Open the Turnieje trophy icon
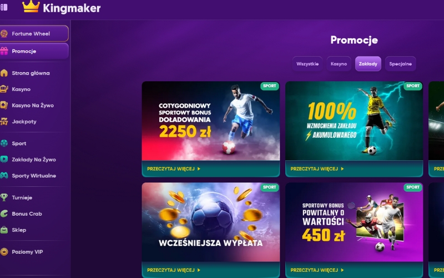Image resolution: width=444 pixels, height=278 pixels. pyautogui.click(x=4, y=197)
